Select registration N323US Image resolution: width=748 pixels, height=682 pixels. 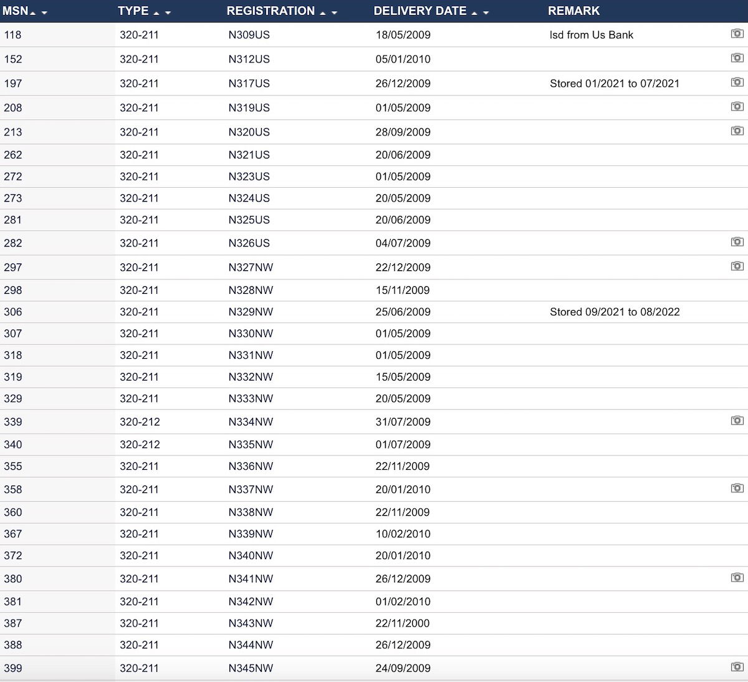[x=249, y=177]
